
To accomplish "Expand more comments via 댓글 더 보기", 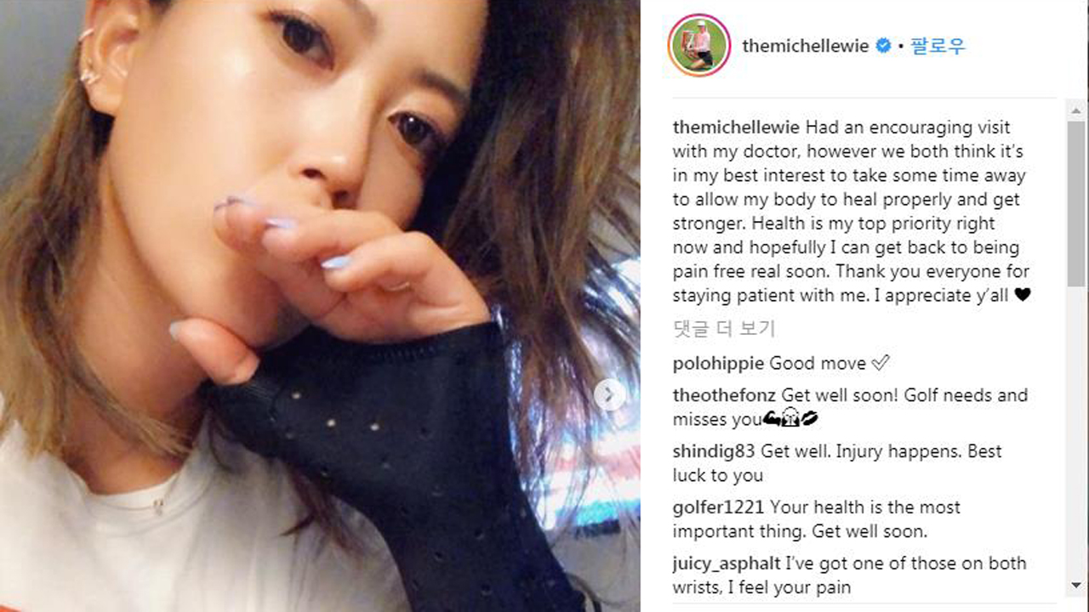I will click(724, 329).
